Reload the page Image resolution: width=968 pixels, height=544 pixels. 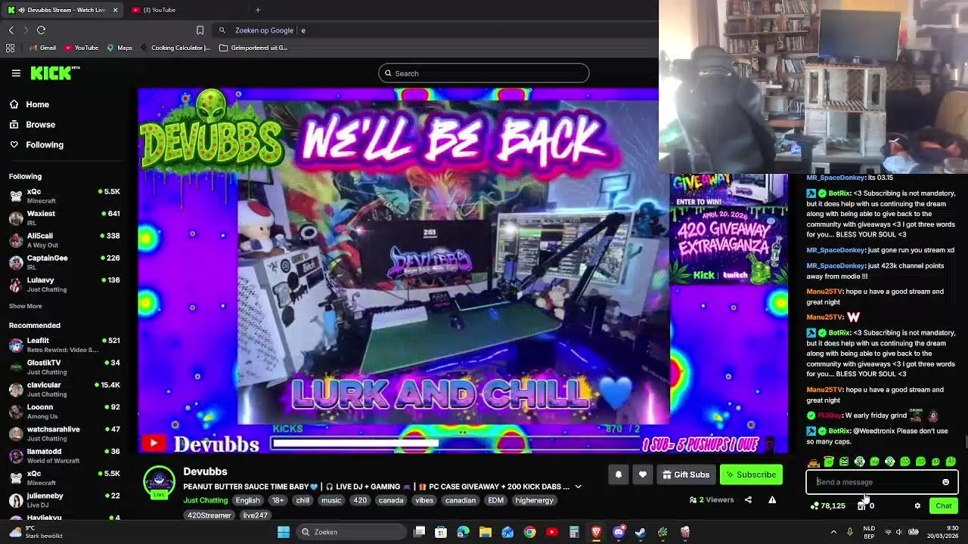41,30
